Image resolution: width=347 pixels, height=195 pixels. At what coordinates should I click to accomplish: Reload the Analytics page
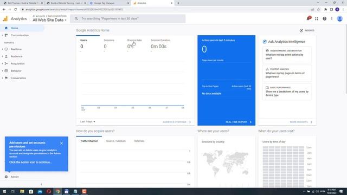coord(16,10)
